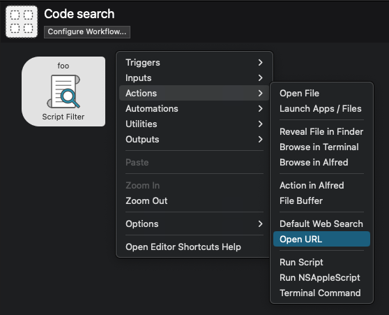The height and width of the screenshot is (315, 389).
Task: Click the Code search workflow title
Action: coord(79,14)
